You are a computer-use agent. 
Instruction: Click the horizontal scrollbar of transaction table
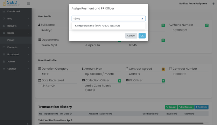pyautogui.click(x=121, y=123)
